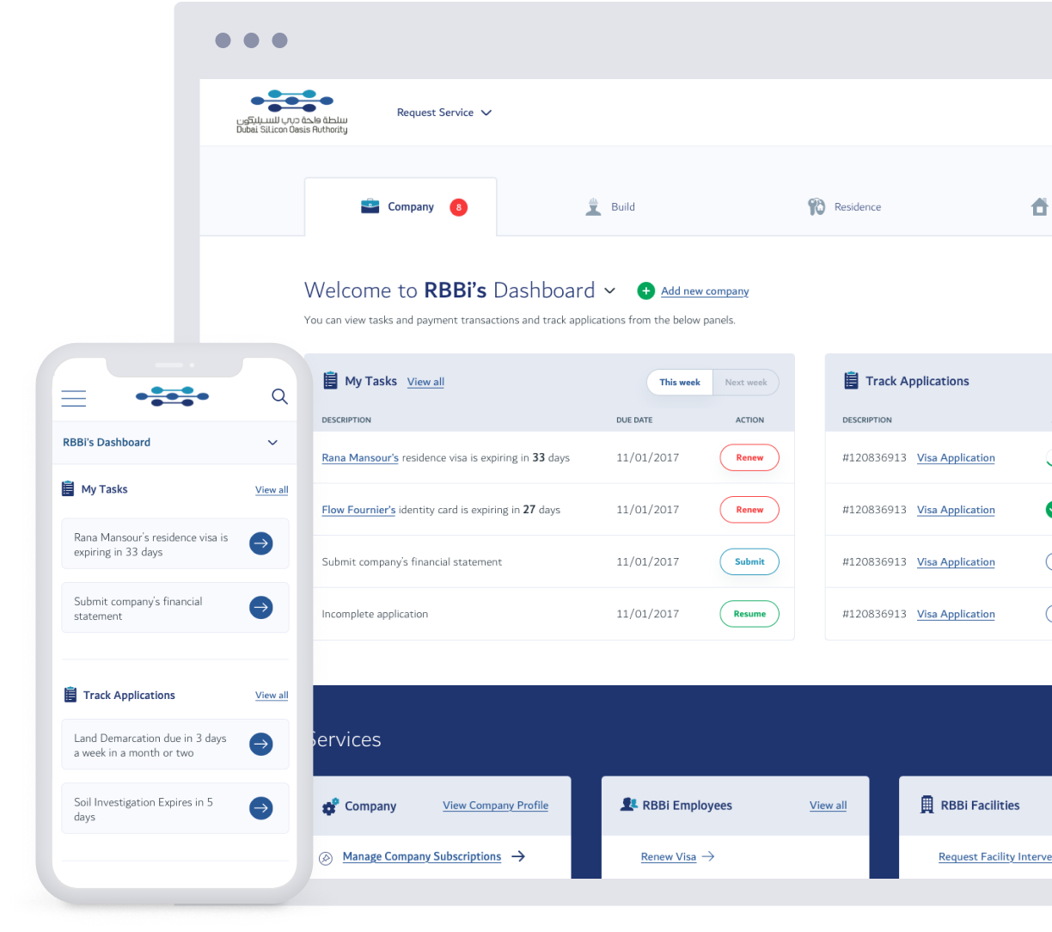Tap the mobile search magnifier icon

[x=279, y=396]
